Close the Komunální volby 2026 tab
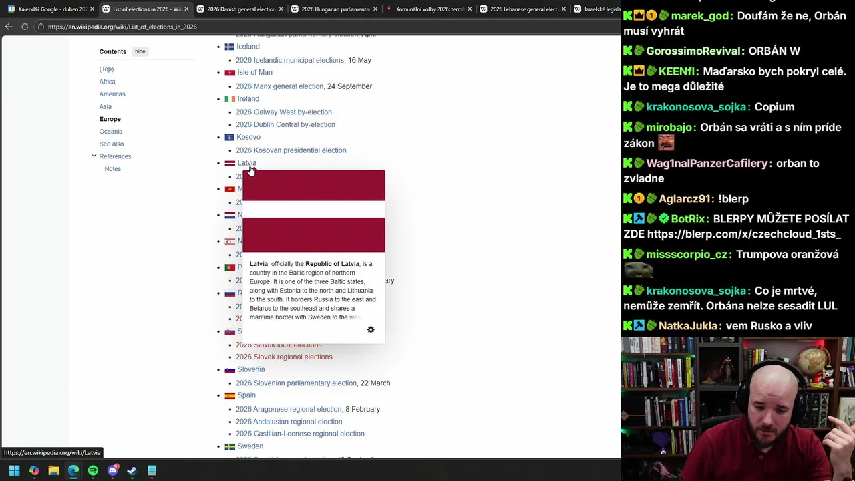The width and height of the screenshot is (855, 481). [470, 9]
